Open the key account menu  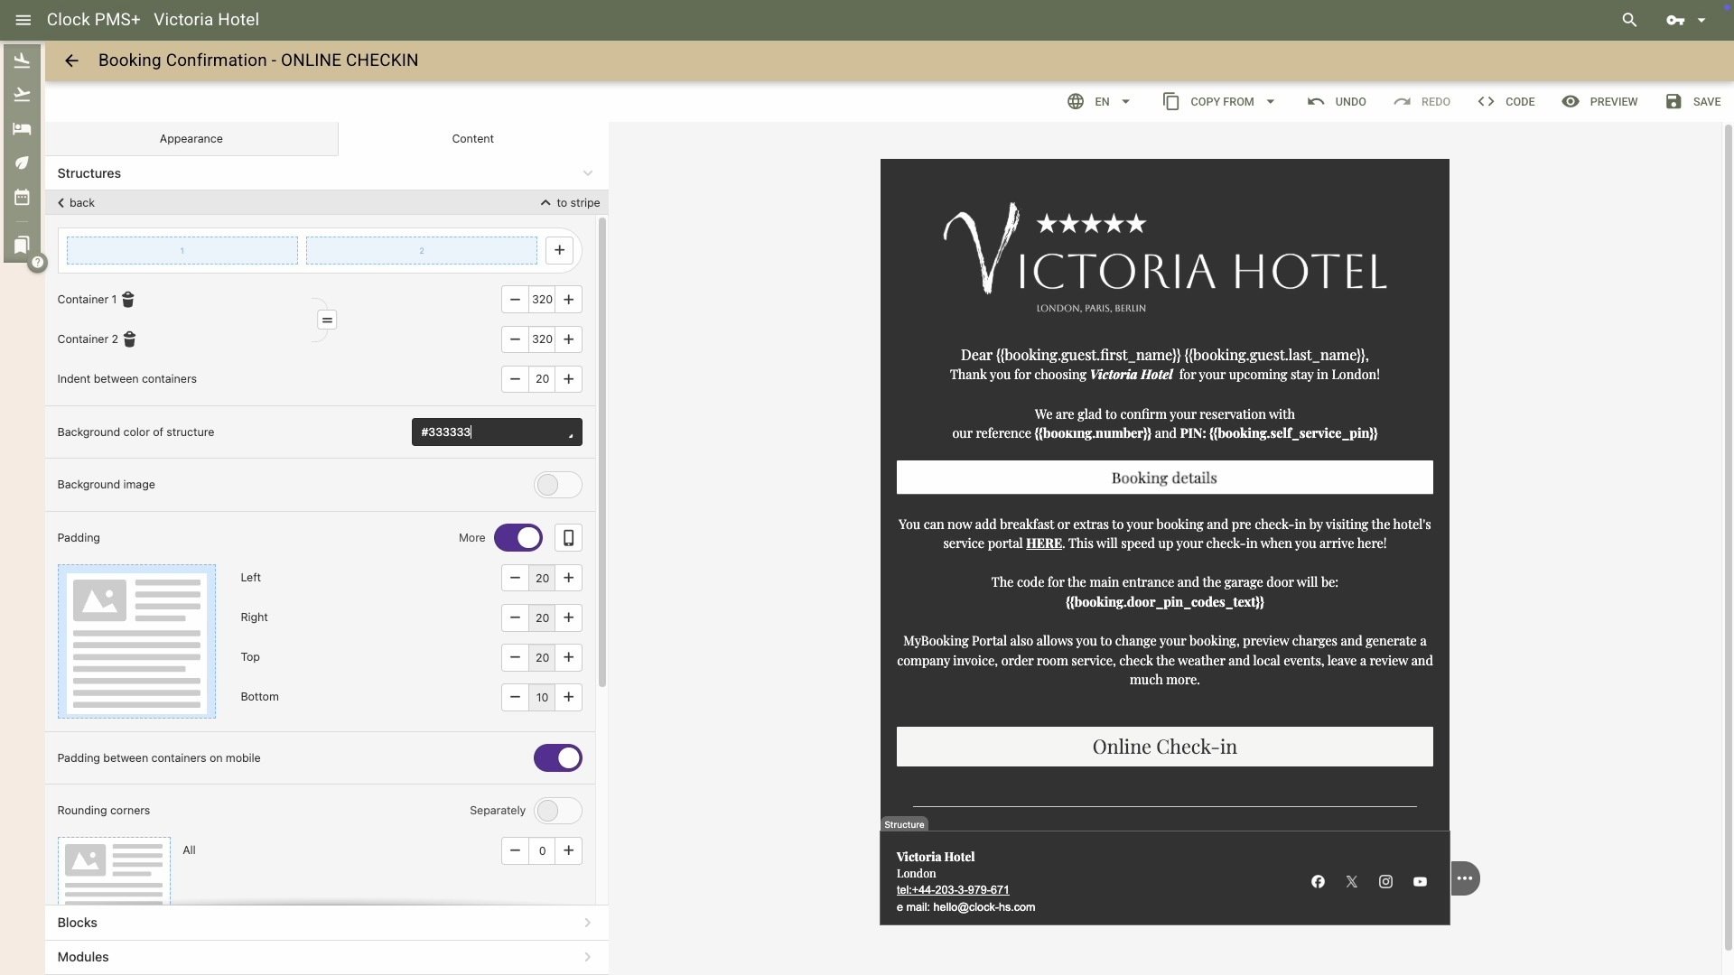tap(1685, 20)
